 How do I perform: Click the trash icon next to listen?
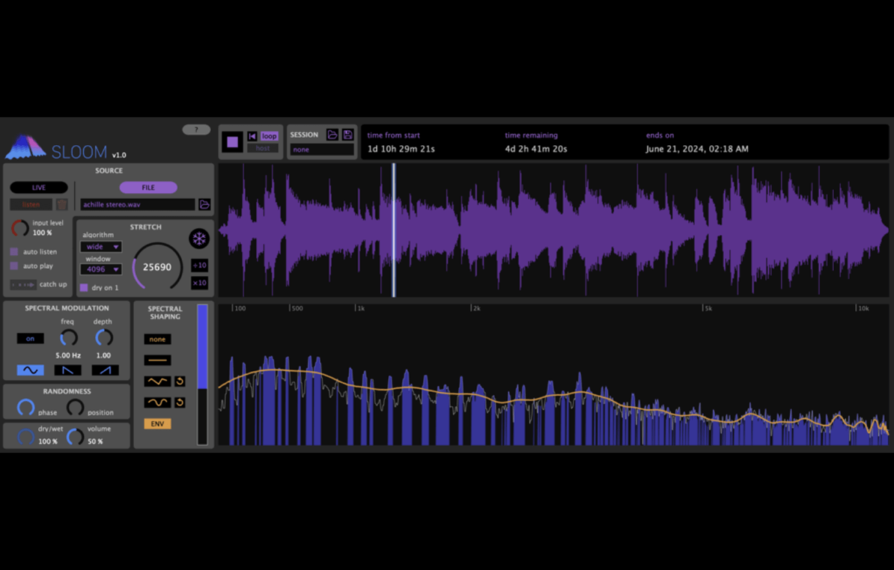tap(62, 205)
